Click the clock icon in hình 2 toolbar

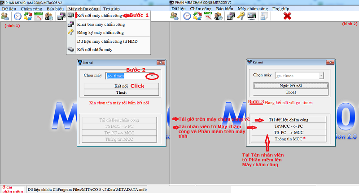[x=187, y=16]
